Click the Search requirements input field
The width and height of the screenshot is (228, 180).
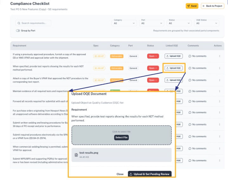[33, 23]
